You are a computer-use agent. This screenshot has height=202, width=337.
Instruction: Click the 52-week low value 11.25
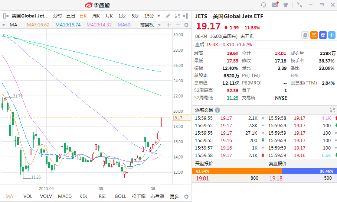pos(233,98)
